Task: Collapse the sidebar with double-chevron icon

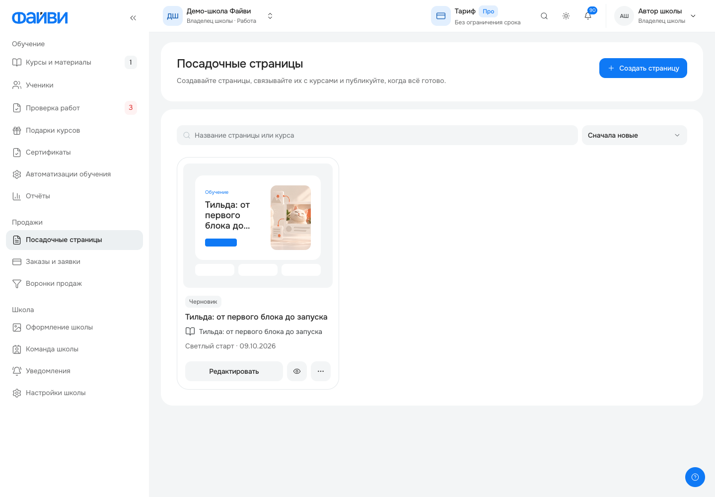Action: pyautogui.click(x=133, y=18)
